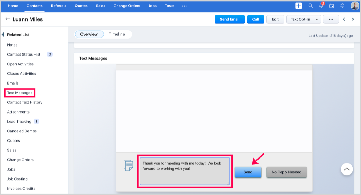Screen dimensions: 361x195
Task: Open the more actions ellipsis button
Action: (331, 19)
